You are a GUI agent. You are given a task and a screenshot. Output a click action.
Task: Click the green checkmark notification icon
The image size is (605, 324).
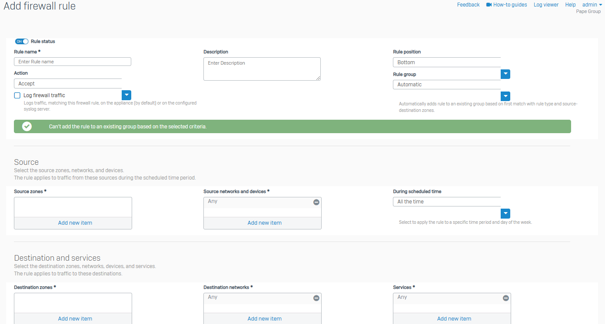[27, 127]
